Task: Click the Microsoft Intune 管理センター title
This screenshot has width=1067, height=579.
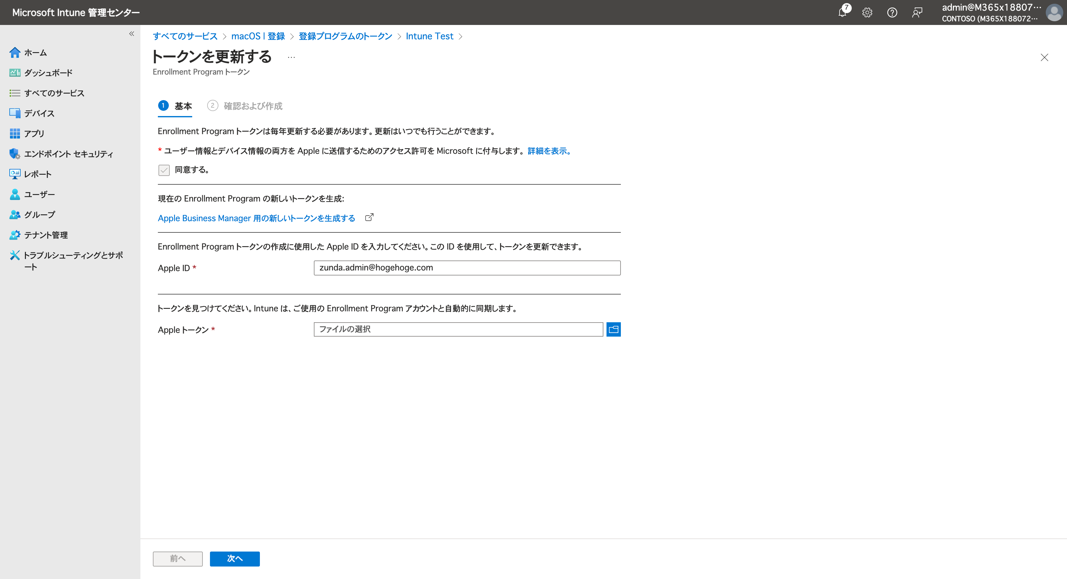Action: pyautogui.click(x=76, y=12)
